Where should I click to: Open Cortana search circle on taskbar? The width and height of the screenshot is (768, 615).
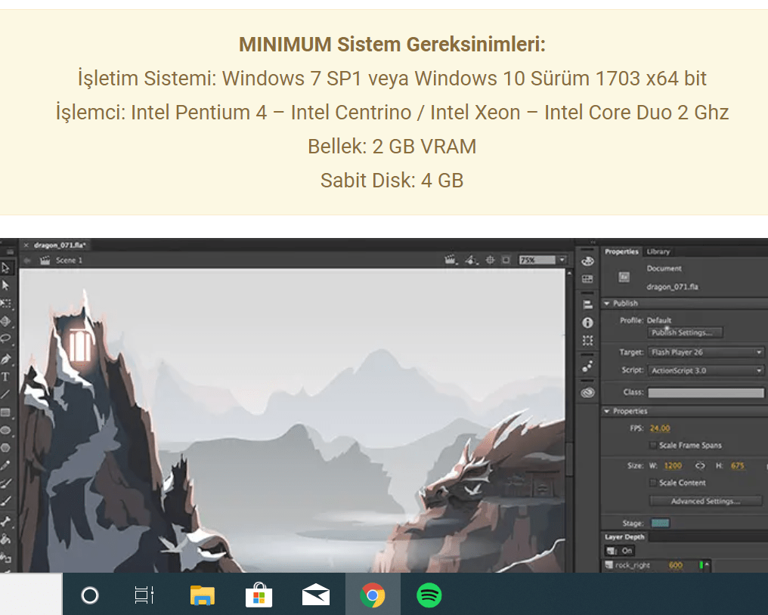(90, 595)
